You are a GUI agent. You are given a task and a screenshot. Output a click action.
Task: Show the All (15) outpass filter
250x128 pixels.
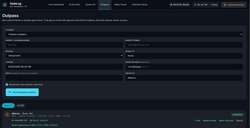21,105
